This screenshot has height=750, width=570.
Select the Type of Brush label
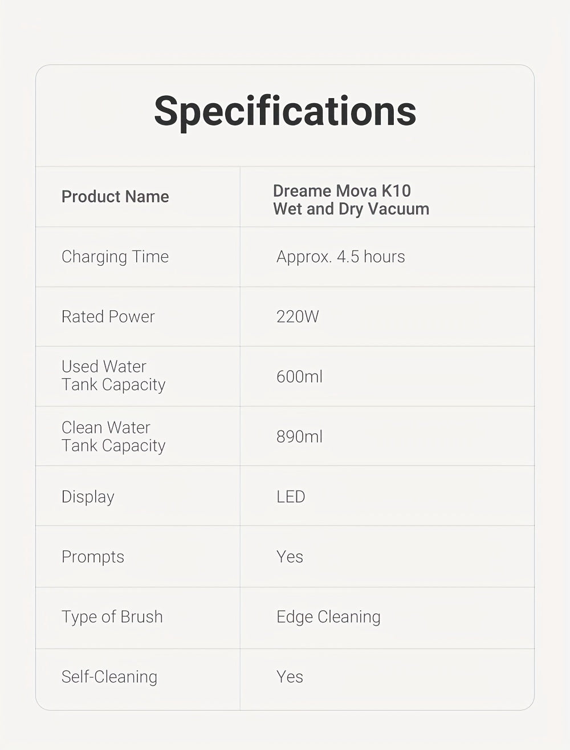point(112,617)
